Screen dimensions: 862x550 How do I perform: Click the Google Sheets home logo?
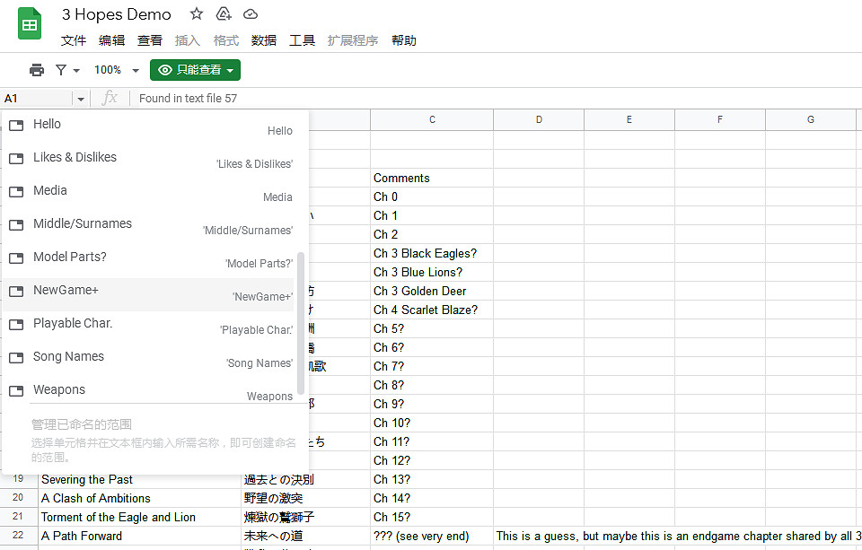point(30,24)
